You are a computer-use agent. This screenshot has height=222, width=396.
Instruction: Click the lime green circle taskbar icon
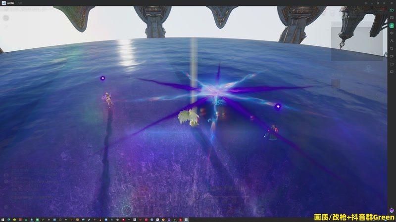14,220
